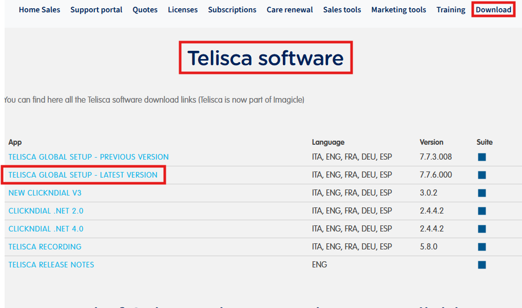The image size is (522, 308).
Task: Download Telisca Global Setup Latest Version
Action: click(83, 175)
